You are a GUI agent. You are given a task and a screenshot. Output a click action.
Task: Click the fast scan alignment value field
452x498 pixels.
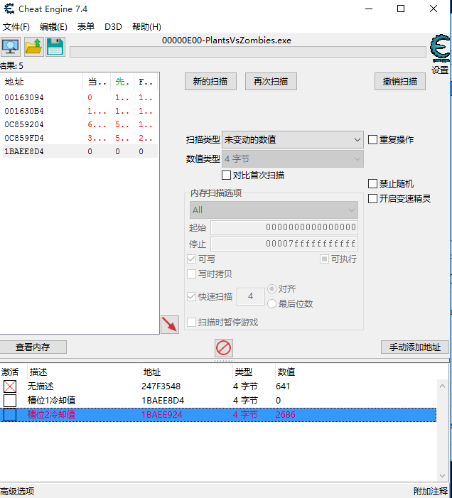251,297
